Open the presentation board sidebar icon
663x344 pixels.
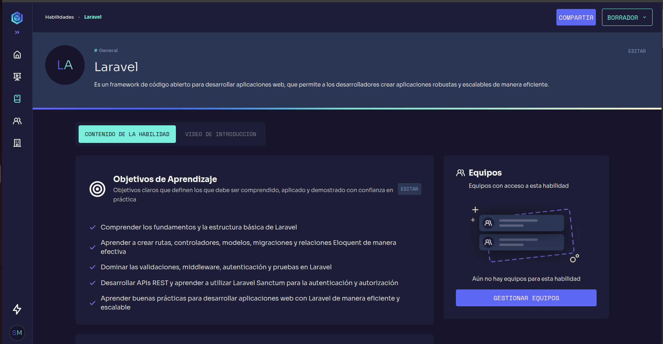[17, 76]
